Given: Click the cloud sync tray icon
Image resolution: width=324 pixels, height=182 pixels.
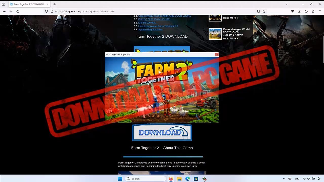Looking at the screenshot, I should point(290,179).
